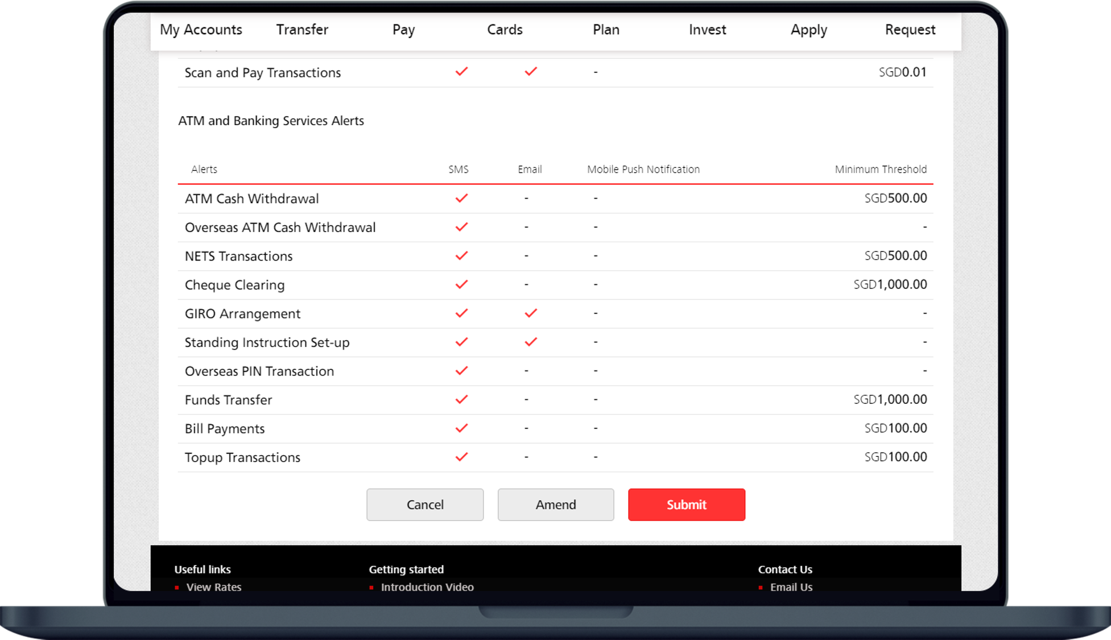The width and height of the screenshot is (1111, 640).
Task: Select the Standing Instruction Set-up label
Action: point(267,342)
